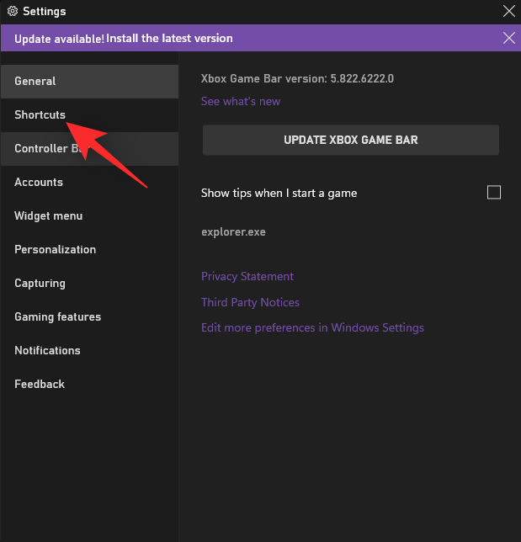Click the Update Xbox Game Bar button
521x542 pixels.
pos(351,140)
